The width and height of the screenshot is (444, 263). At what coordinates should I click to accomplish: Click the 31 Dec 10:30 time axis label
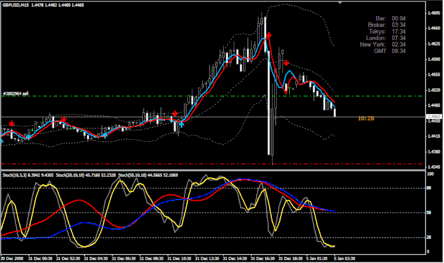point(179,259)
